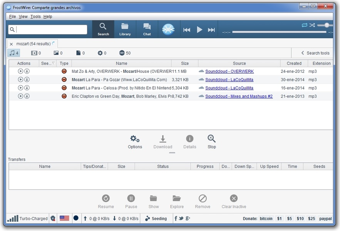Download the Eric Clapton vs Green Day result
This screenshot has height=231, width=340.
(x=27, y=96)
